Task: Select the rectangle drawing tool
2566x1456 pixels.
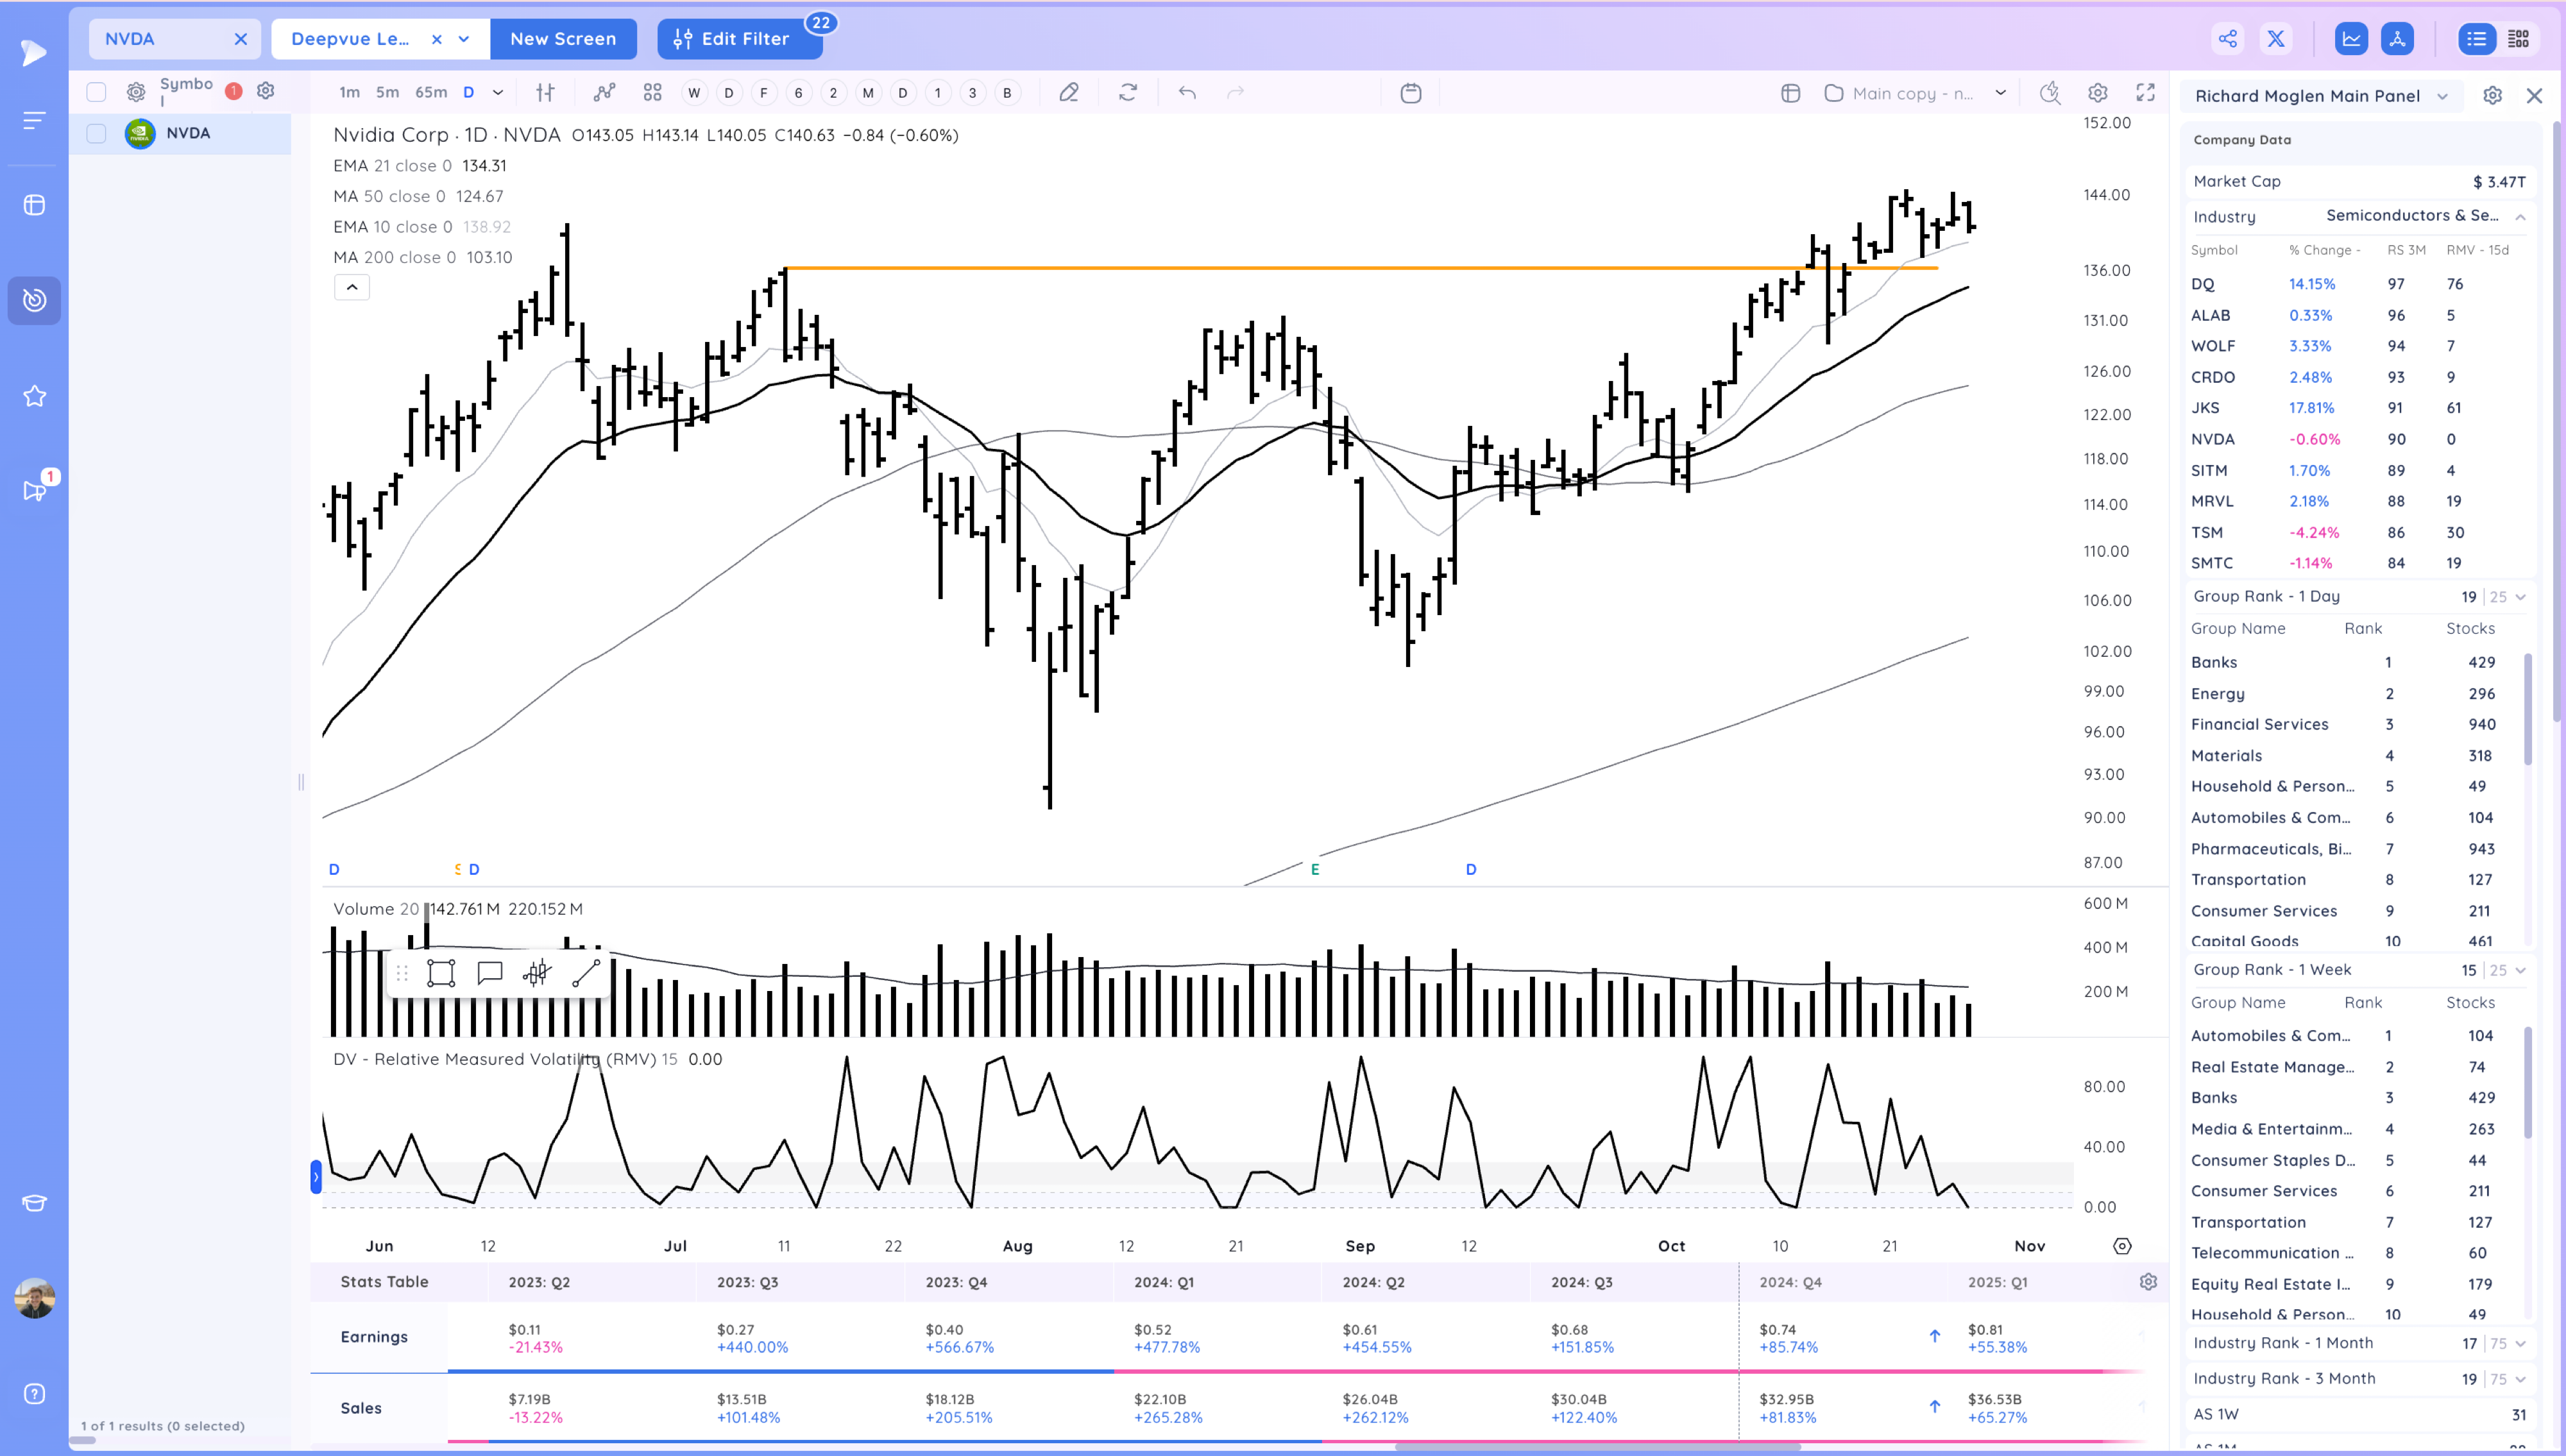Action: [441, 973]
